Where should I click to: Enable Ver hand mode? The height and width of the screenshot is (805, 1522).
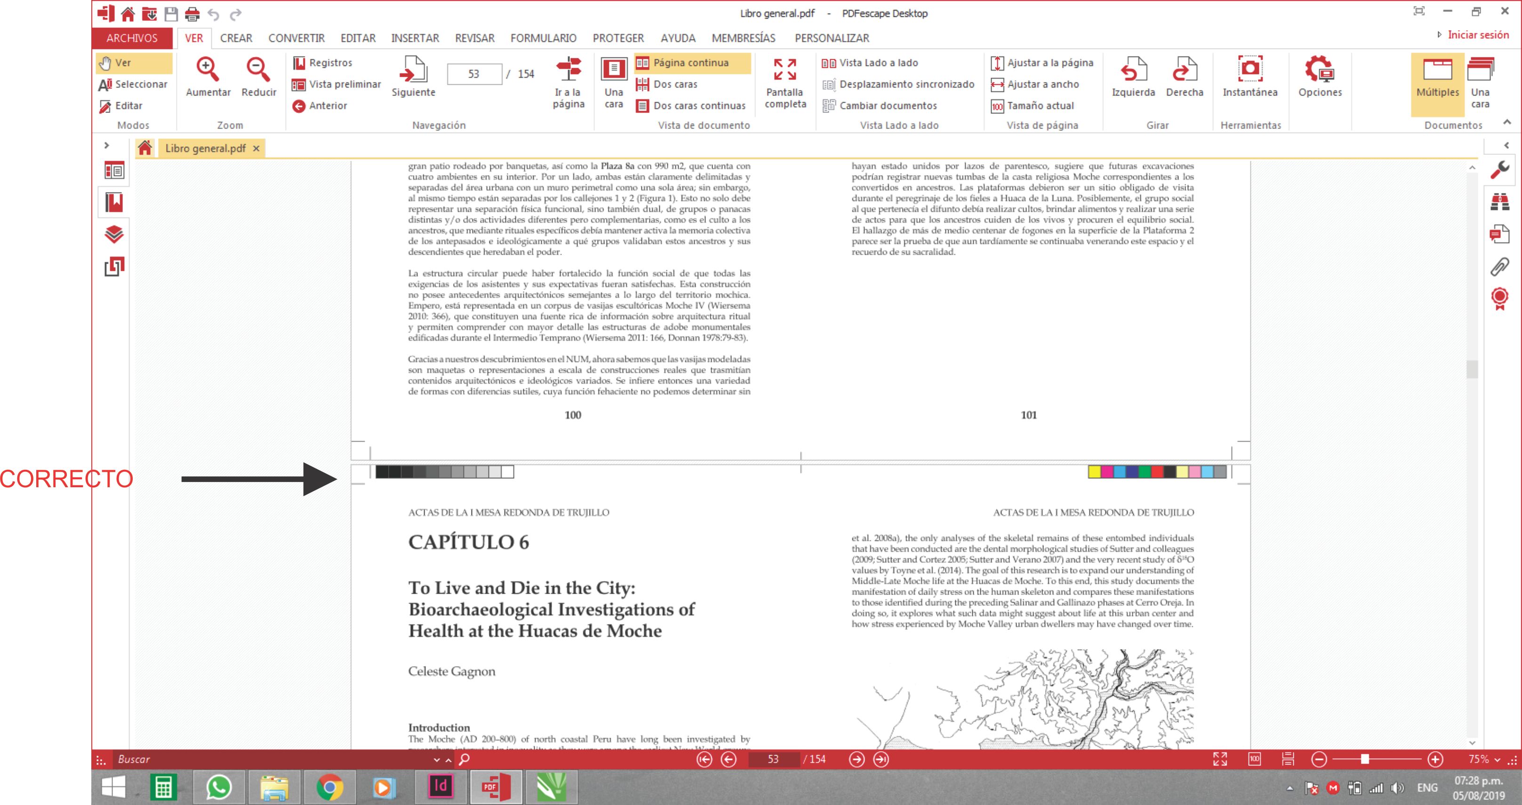134,63
